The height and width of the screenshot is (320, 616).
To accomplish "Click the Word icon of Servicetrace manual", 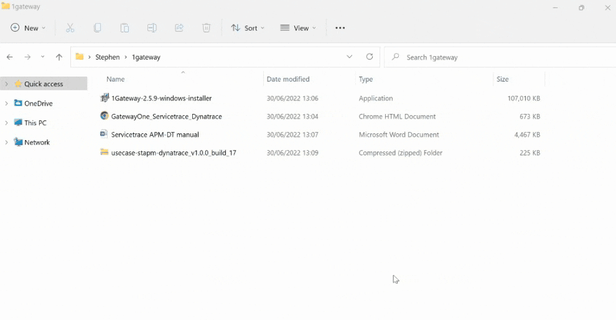I will (104, 134).
